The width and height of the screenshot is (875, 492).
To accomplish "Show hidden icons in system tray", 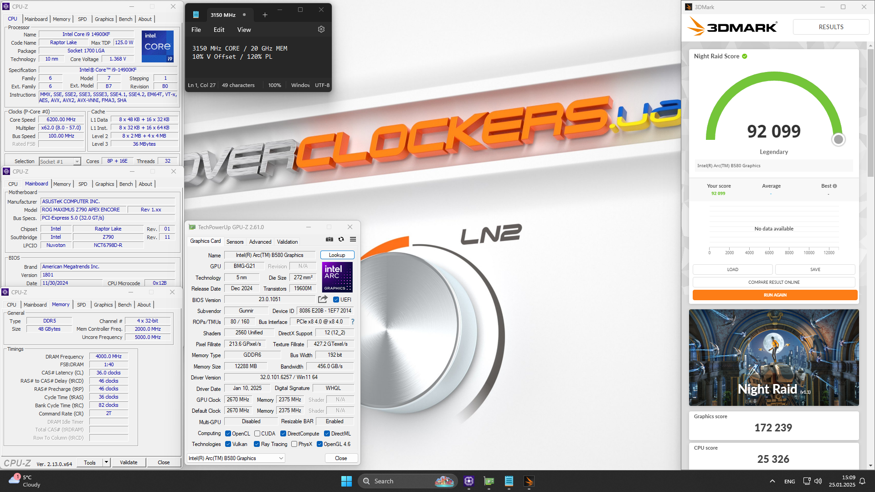I will tap(772, 481).
